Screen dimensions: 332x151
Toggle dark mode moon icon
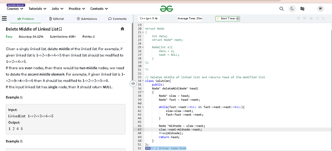point(292,9)
